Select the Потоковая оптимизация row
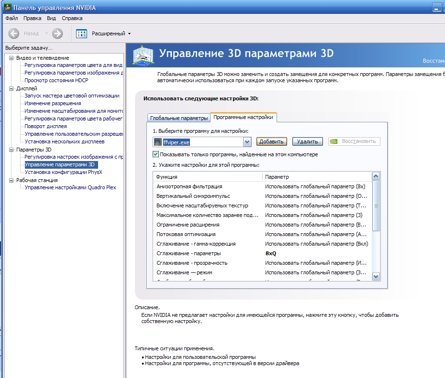445x378 pixels. [x=262, y=234]
